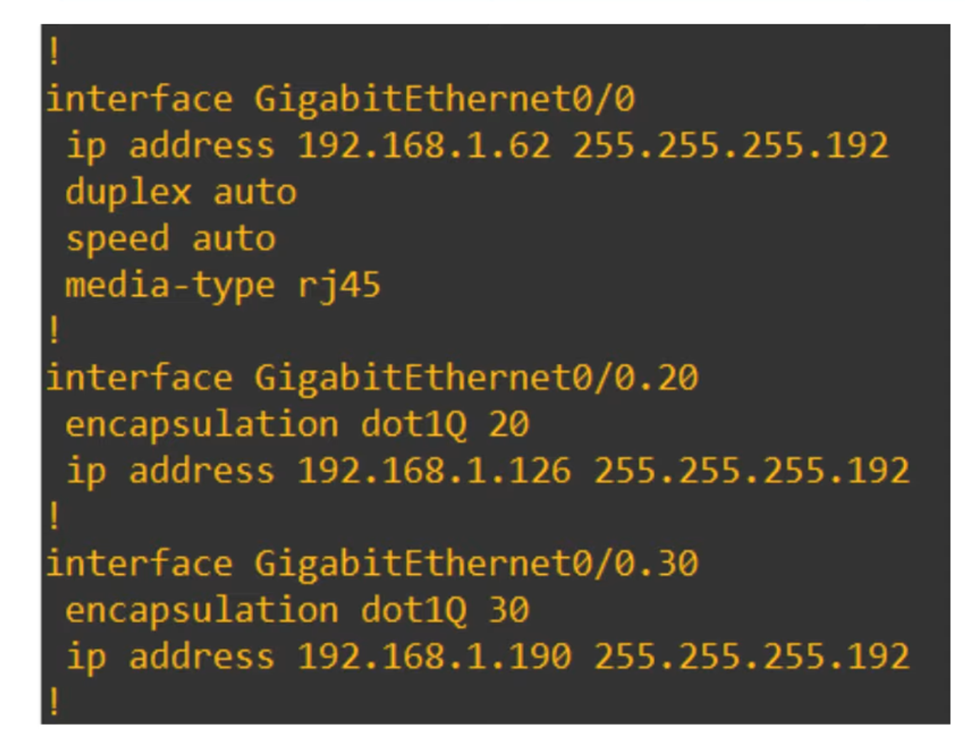Image resolution: width=965 pixels, height=749 pixels.
Task: Click the word rj45
Action: coord(339,286)
